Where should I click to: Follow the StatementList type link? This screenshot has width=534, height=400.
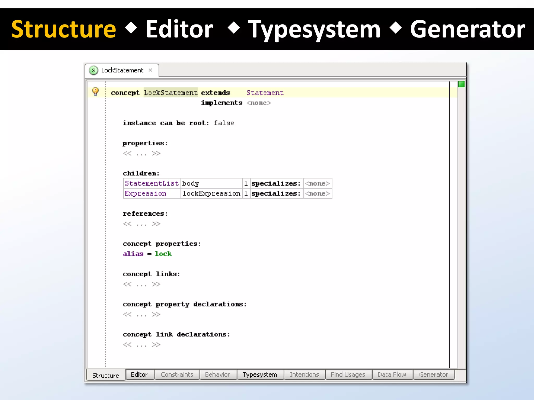(152, 183)
